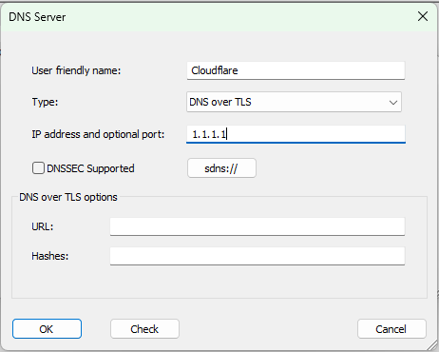Click the Hashes input field
This screenshot has height=352, width=439.
[258, 256]
